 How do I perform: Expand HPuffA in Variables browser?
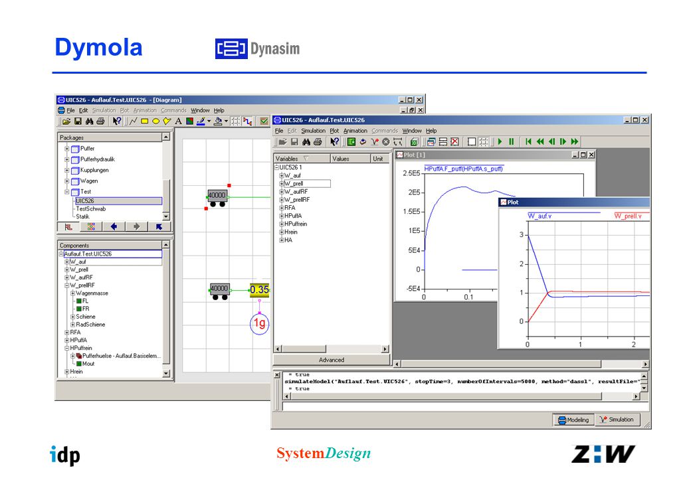click(281, 216)
